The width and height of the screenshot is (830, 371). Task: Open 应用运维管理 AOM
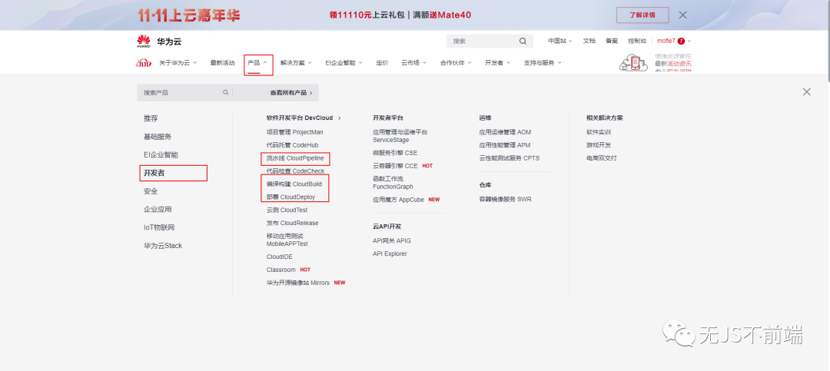[x=505, y=132]
